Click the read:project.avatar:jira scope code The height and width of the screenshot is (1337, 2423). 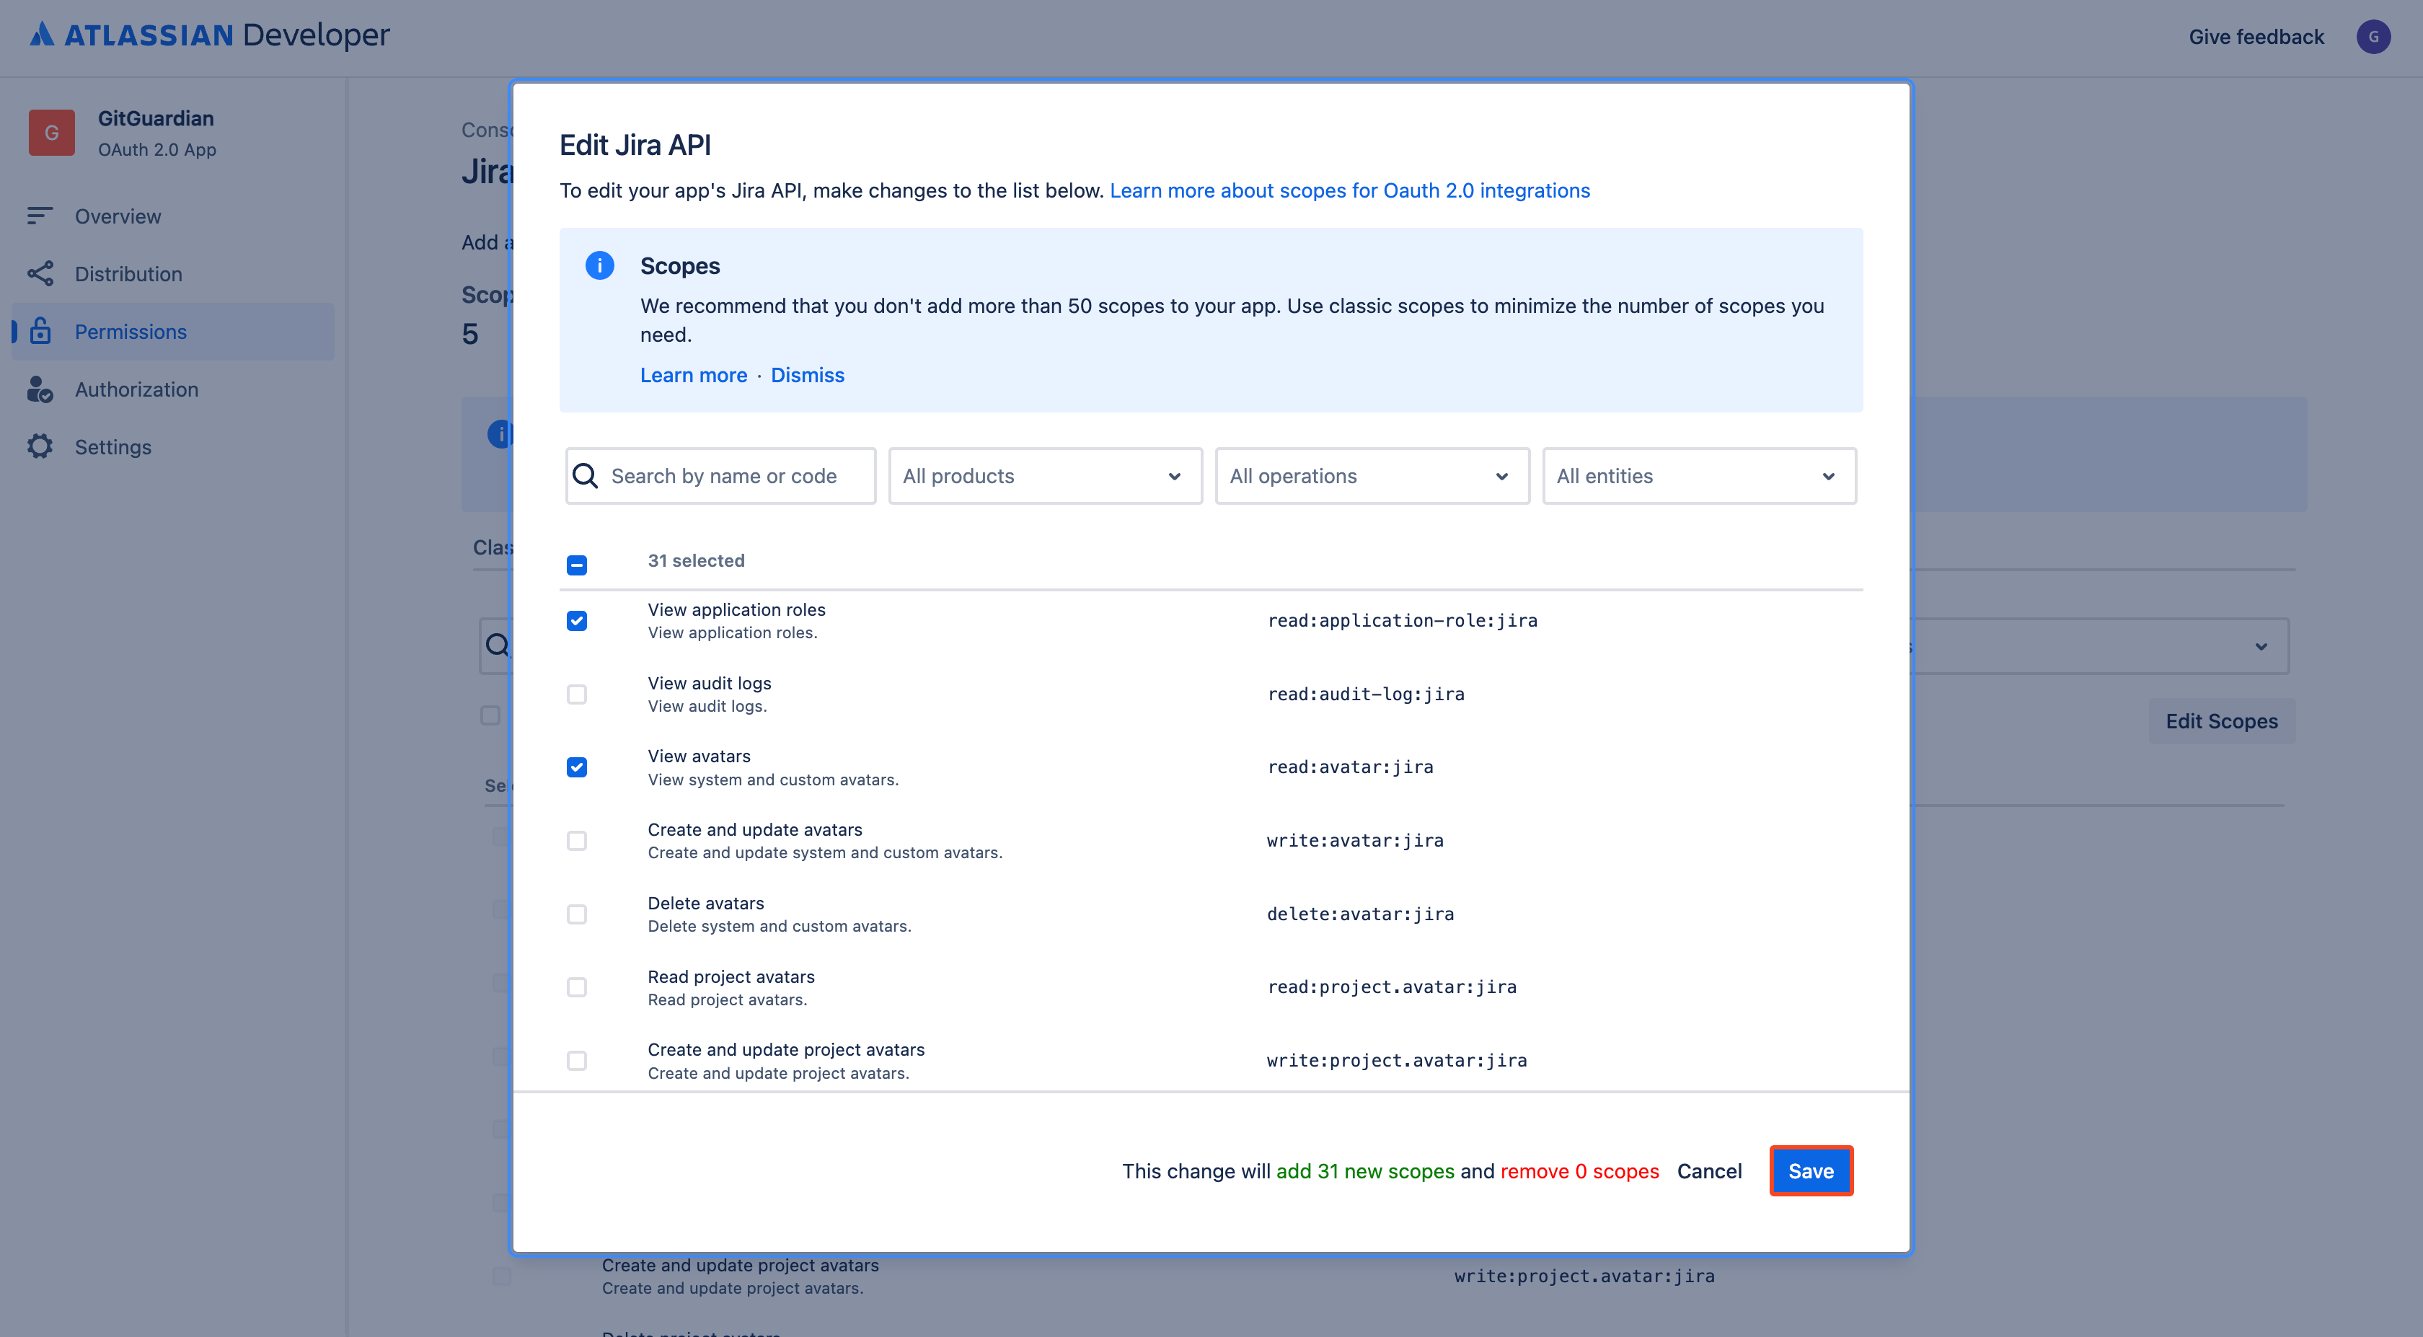point(1392,987)
